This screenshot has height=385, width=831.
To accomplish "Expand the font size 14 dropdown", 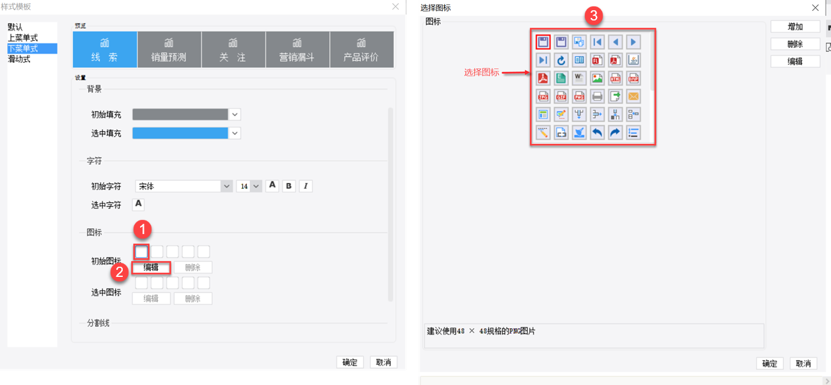I will coord(256,186).
